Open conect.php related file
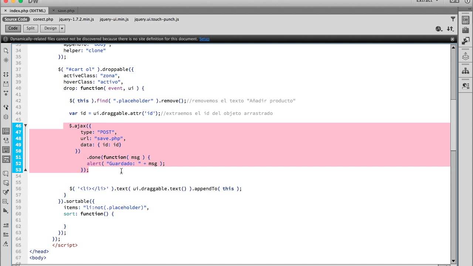Image resolution: width=473 pixels, height=266 pixels. click(43, 19)
